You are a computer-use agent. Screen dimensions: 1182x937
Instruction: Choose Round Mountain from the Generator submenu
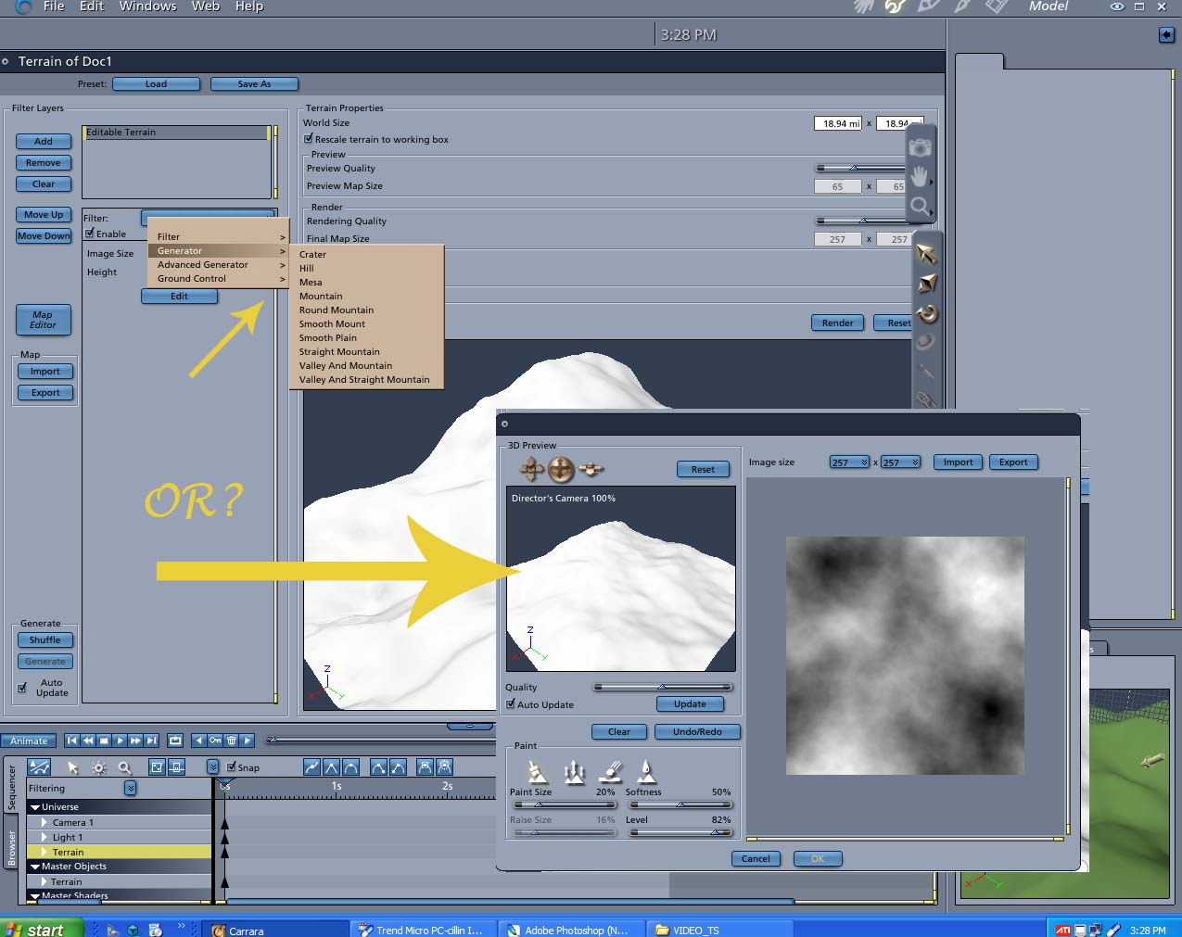(x=337, y=310)
